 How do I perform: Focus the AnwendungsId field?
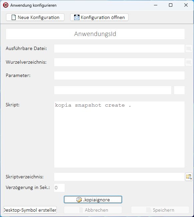click(x=95, y=34)
